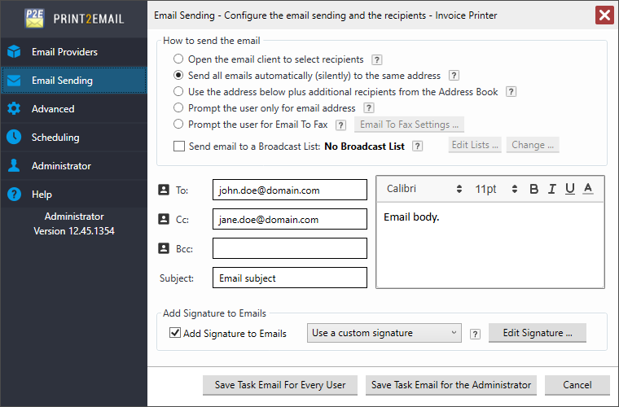Click Save Task Email For Every User
Screen dimensions: 619x407
(x=280, y=385)
